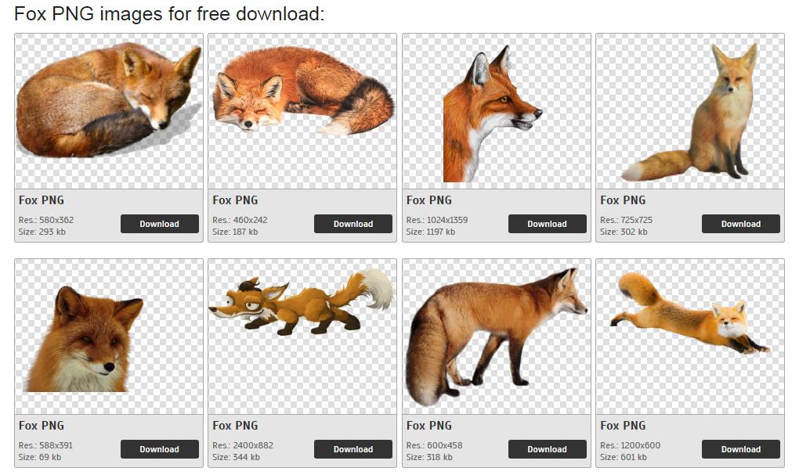Click Fox PNG title under the cartoon fox
Viewport: 799px width, 475px height.
(x=235, y=426)
